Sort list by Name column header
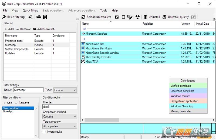Screen dimensions: 216x140 pos(111,24)
